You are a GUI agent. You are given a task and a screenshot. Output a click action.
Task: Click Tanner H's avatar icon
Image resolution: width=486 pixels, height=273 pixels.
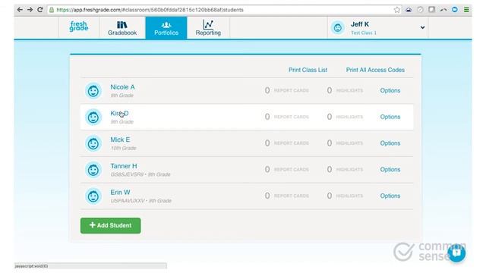[93, 170]
